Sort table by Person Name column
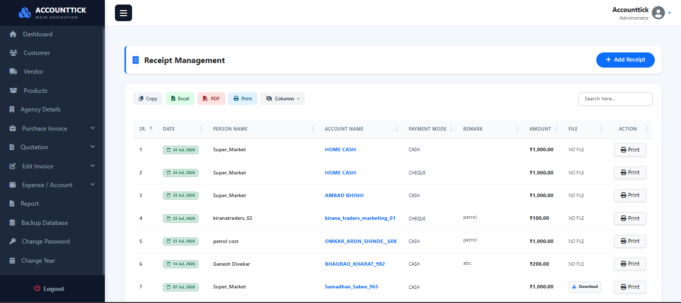 click(263, 129)
